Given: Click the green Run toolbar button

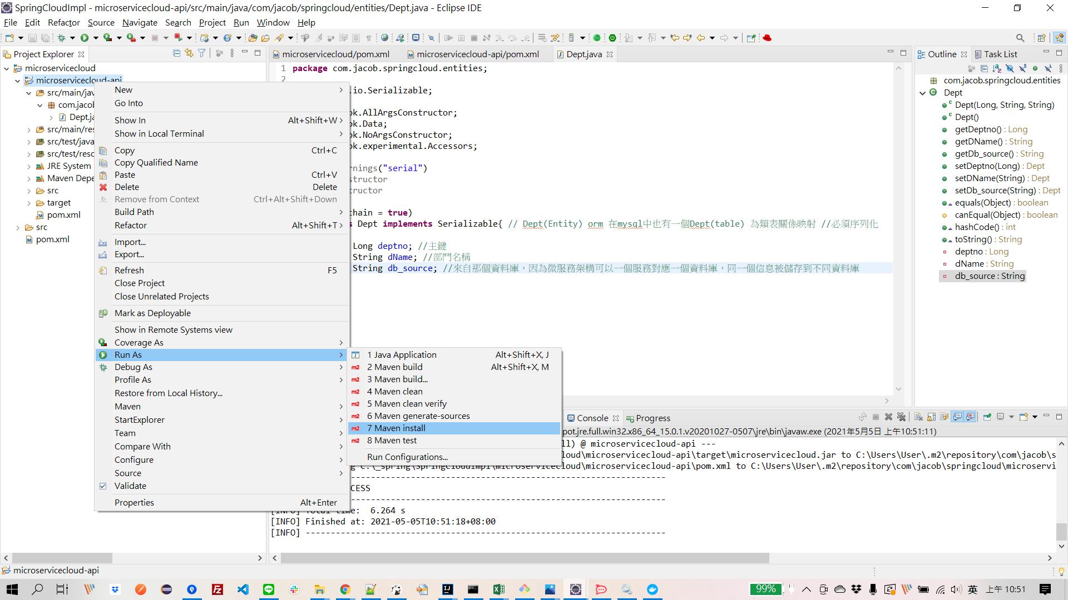Looking at the screenshot, I should click(85, 38).
